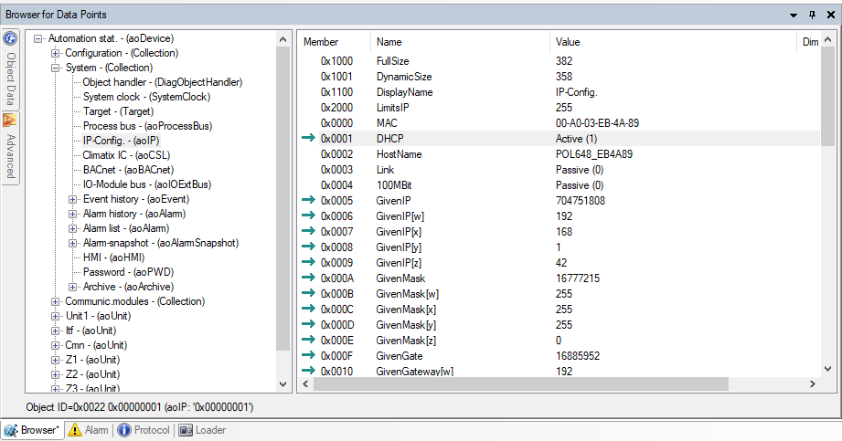The width and height of the screenshot is (842, 441).
Task: Expand the Archive node
Action: tap(72, 287)
